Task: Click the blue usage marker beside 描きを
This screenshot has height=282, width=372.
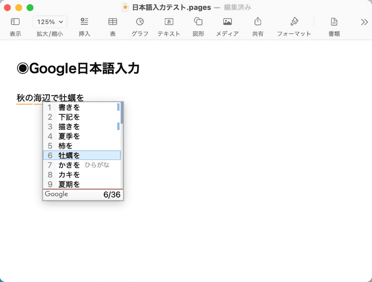Action: point(118,126)
